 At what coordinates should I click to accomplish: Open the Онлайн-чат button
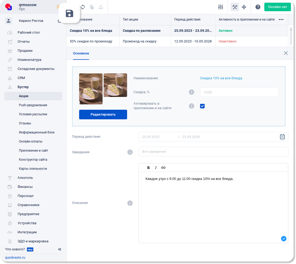(x=277, y=7)
